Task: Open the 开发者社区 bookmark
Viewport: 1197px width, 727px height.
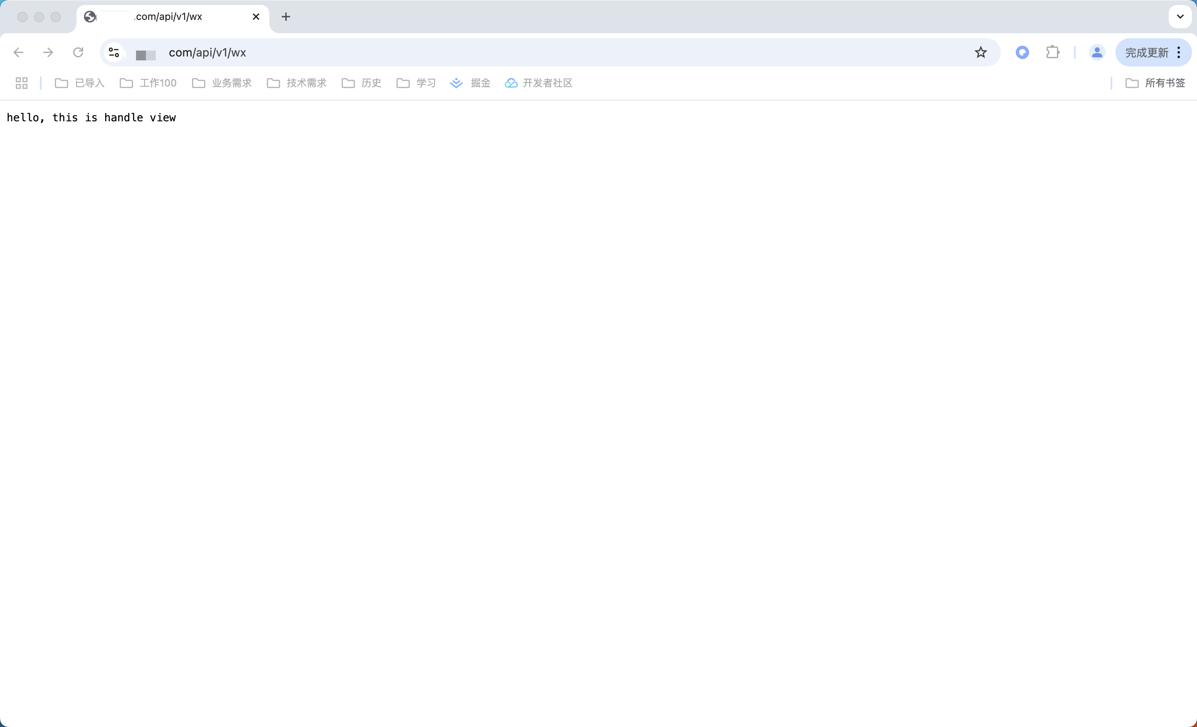Action: tap(539, 83)
